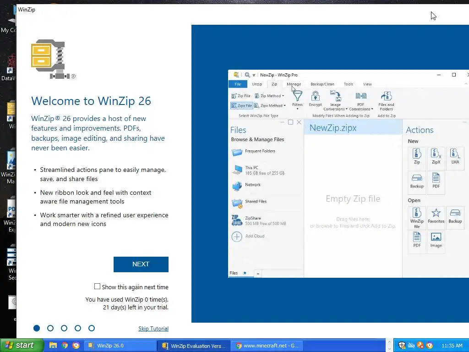Click the NEXT button
This screenshot has width=469, height=352.
[141, 264]
